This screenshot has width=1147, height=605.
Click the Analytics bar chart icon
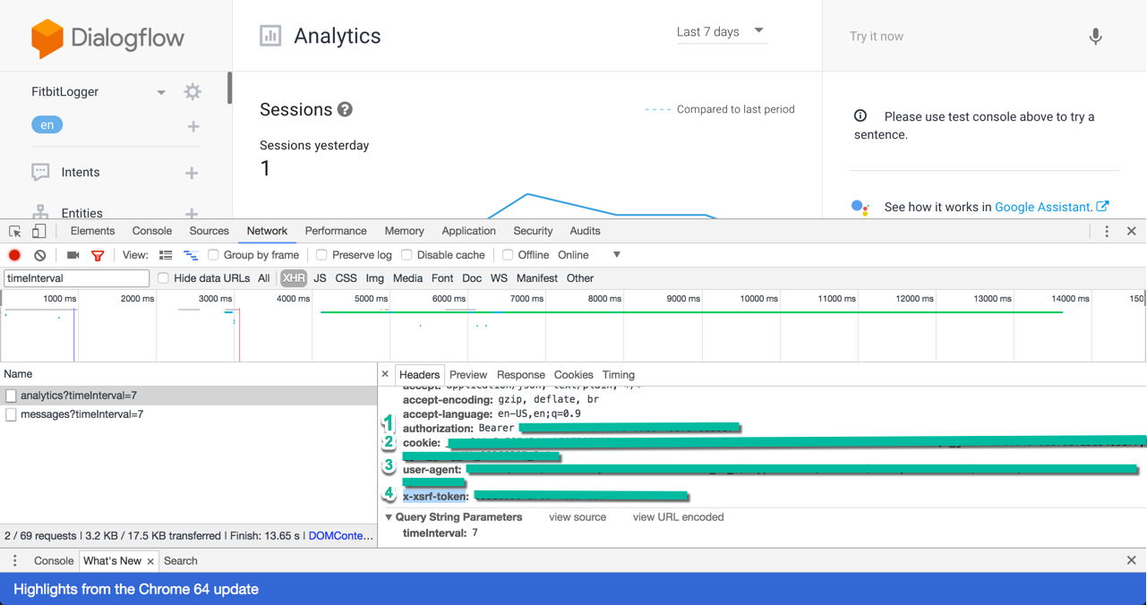point(270,36)
